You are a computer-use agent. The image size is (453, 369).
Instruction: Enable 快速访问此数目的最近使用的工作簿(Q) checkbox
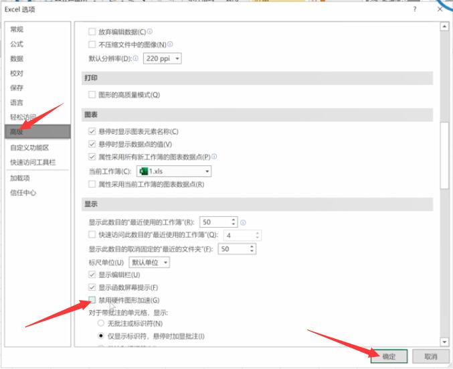pos(92,234)
